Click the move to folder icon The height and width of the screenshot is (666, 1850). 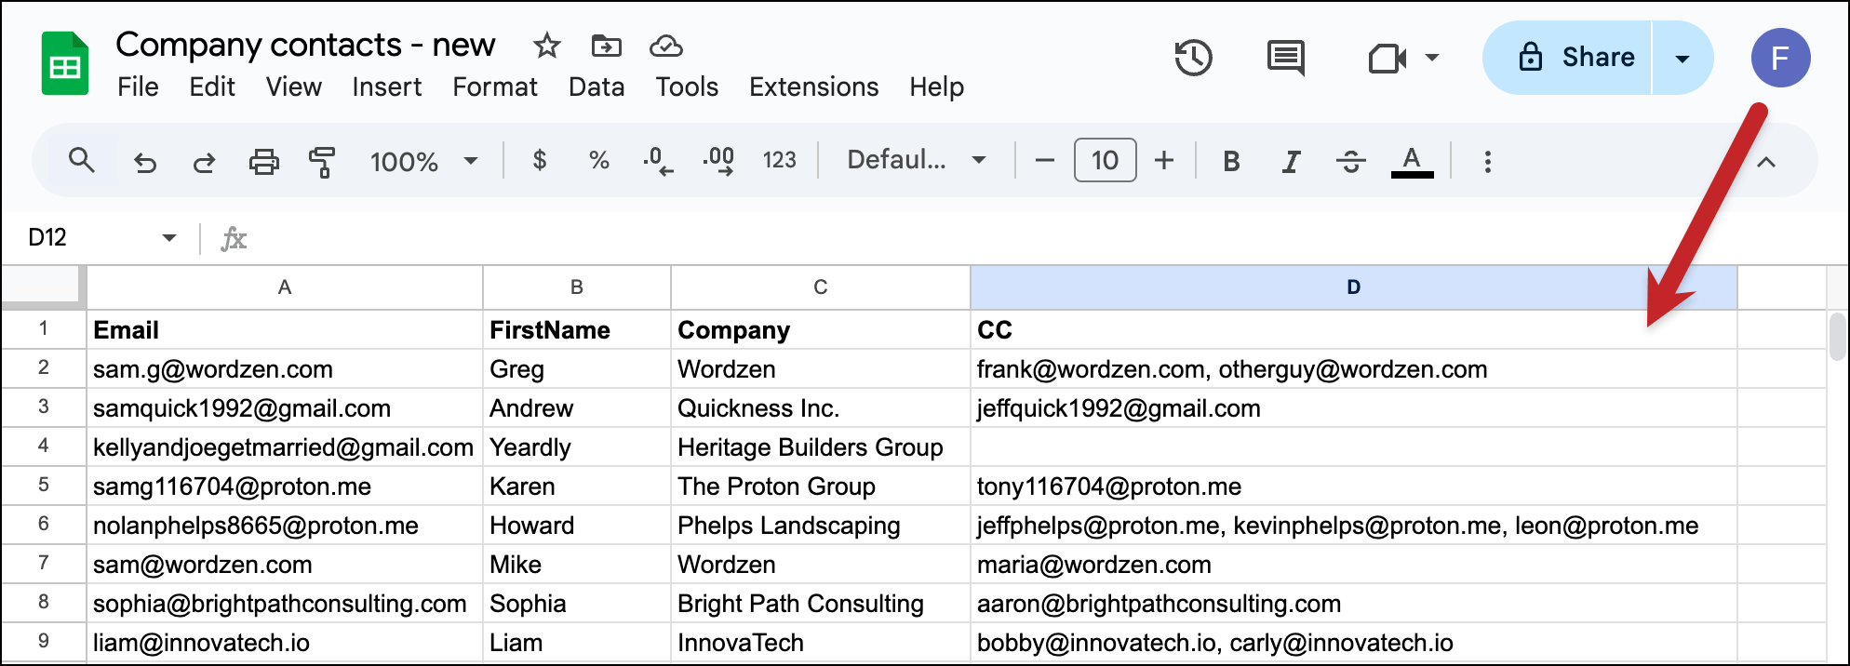pyautogui.click(x=606, y=46)
